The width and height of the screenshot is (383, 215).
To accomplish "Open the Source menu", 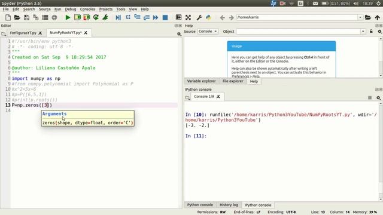I will 45,9.
